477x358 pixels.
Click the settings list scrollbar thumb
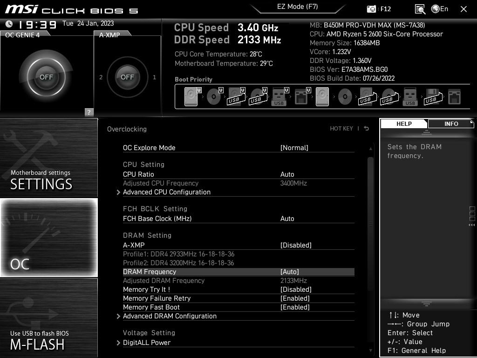tap(370, 224)
